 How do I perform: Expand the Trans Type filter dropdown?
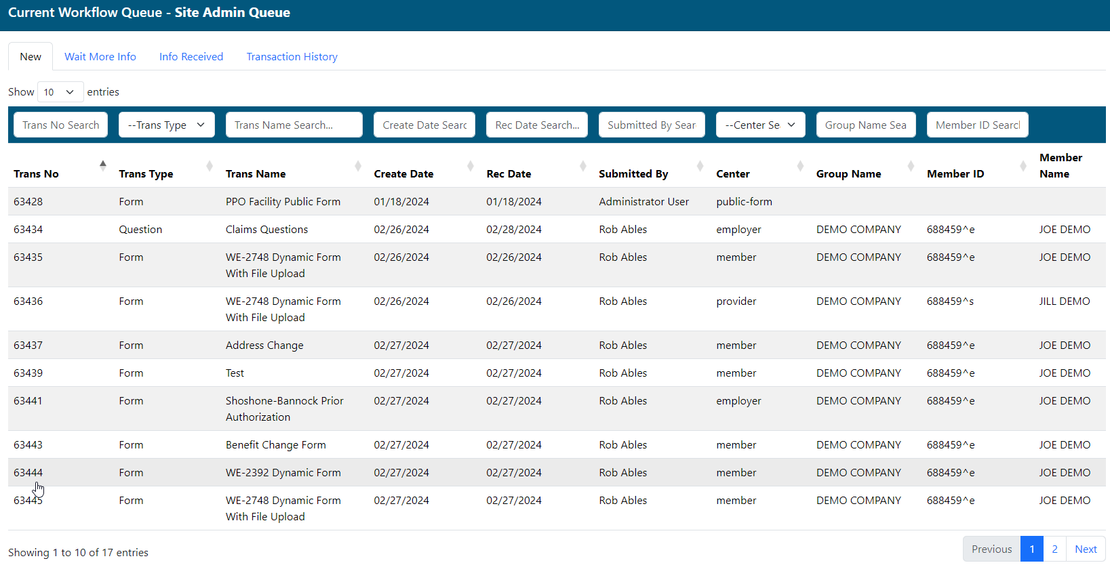(x=166, y=125)
